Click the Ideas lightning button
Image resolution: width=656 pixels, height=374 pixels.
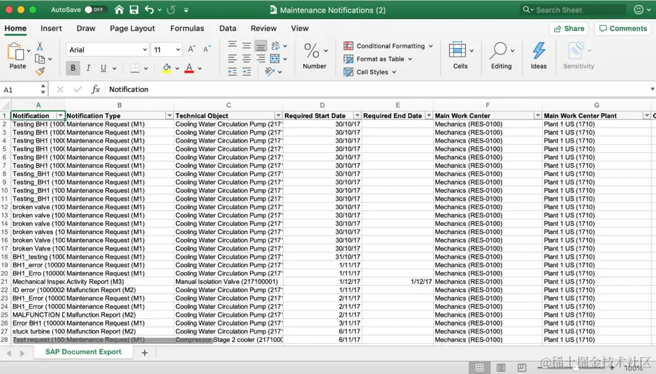tap(539, 55)
